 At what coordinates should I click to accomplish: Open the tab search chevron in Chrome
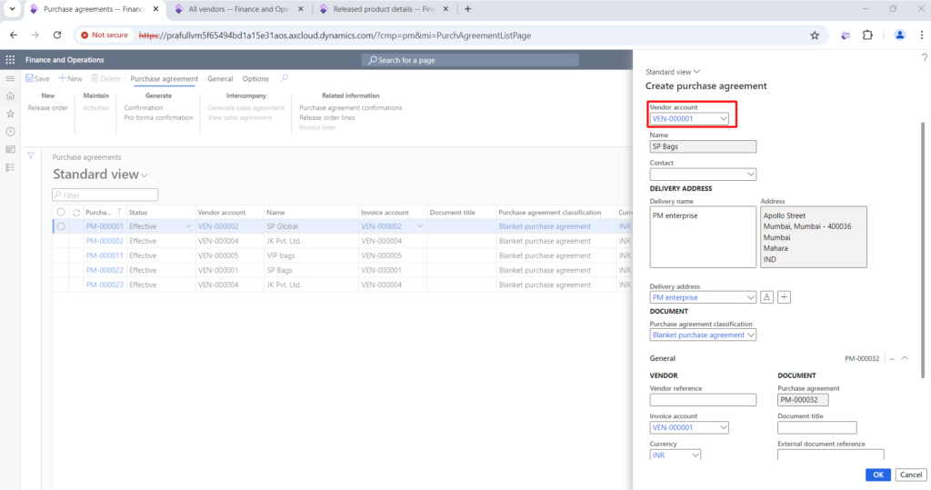[x=12, y=9]
